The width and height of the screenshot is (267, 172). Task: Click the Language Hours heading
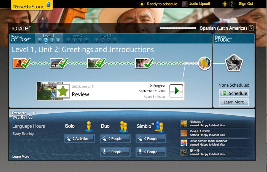pyautogui.click(x=29, y=126)
